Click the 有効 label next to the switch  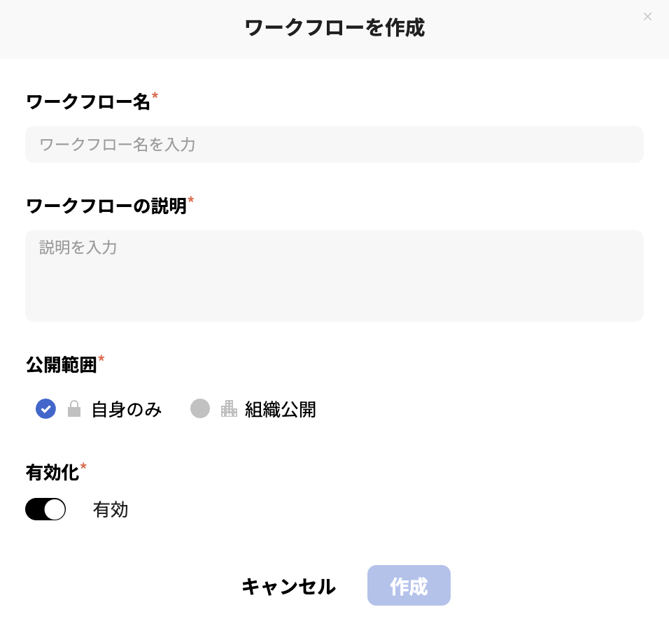110,509
